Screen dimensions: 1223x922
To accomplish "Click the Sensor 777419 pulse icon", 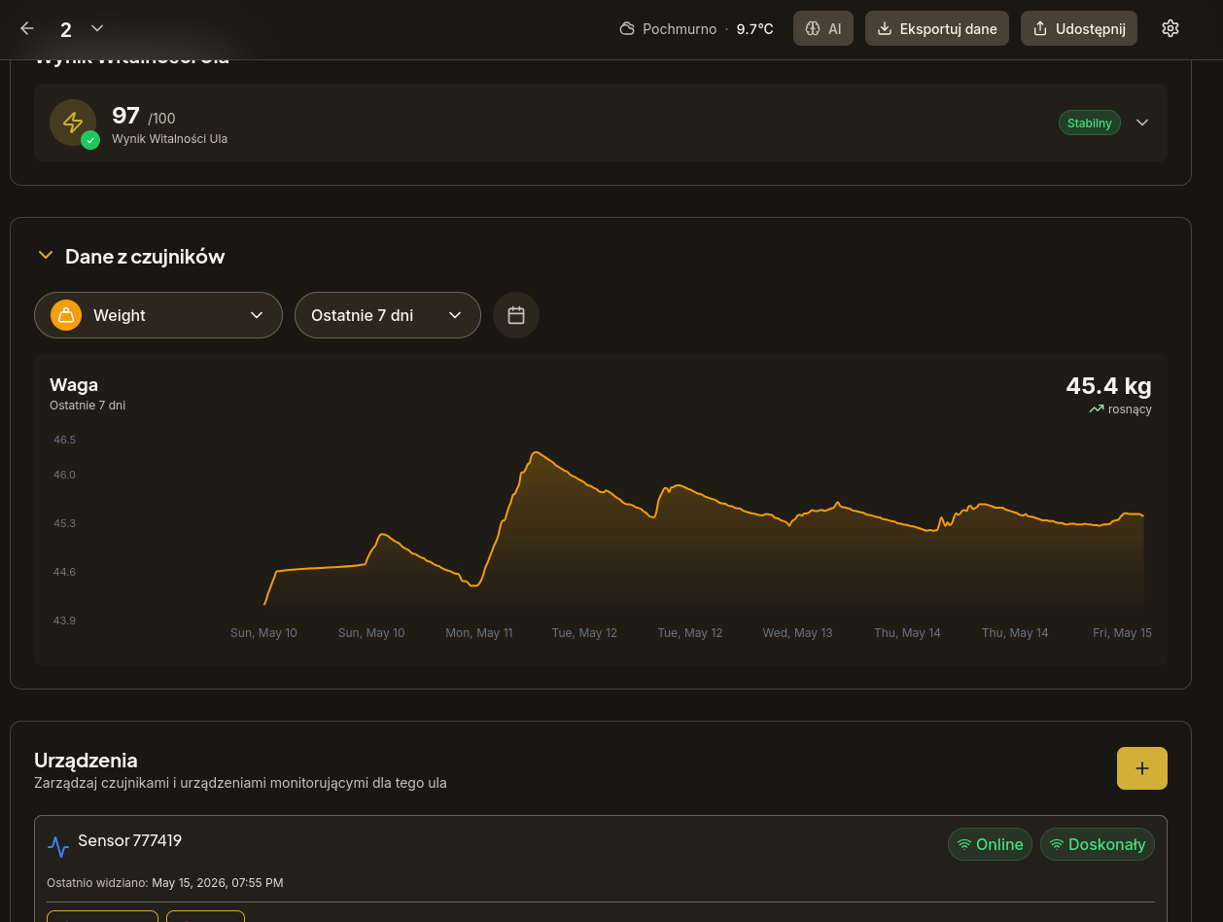I will [58, 847].
